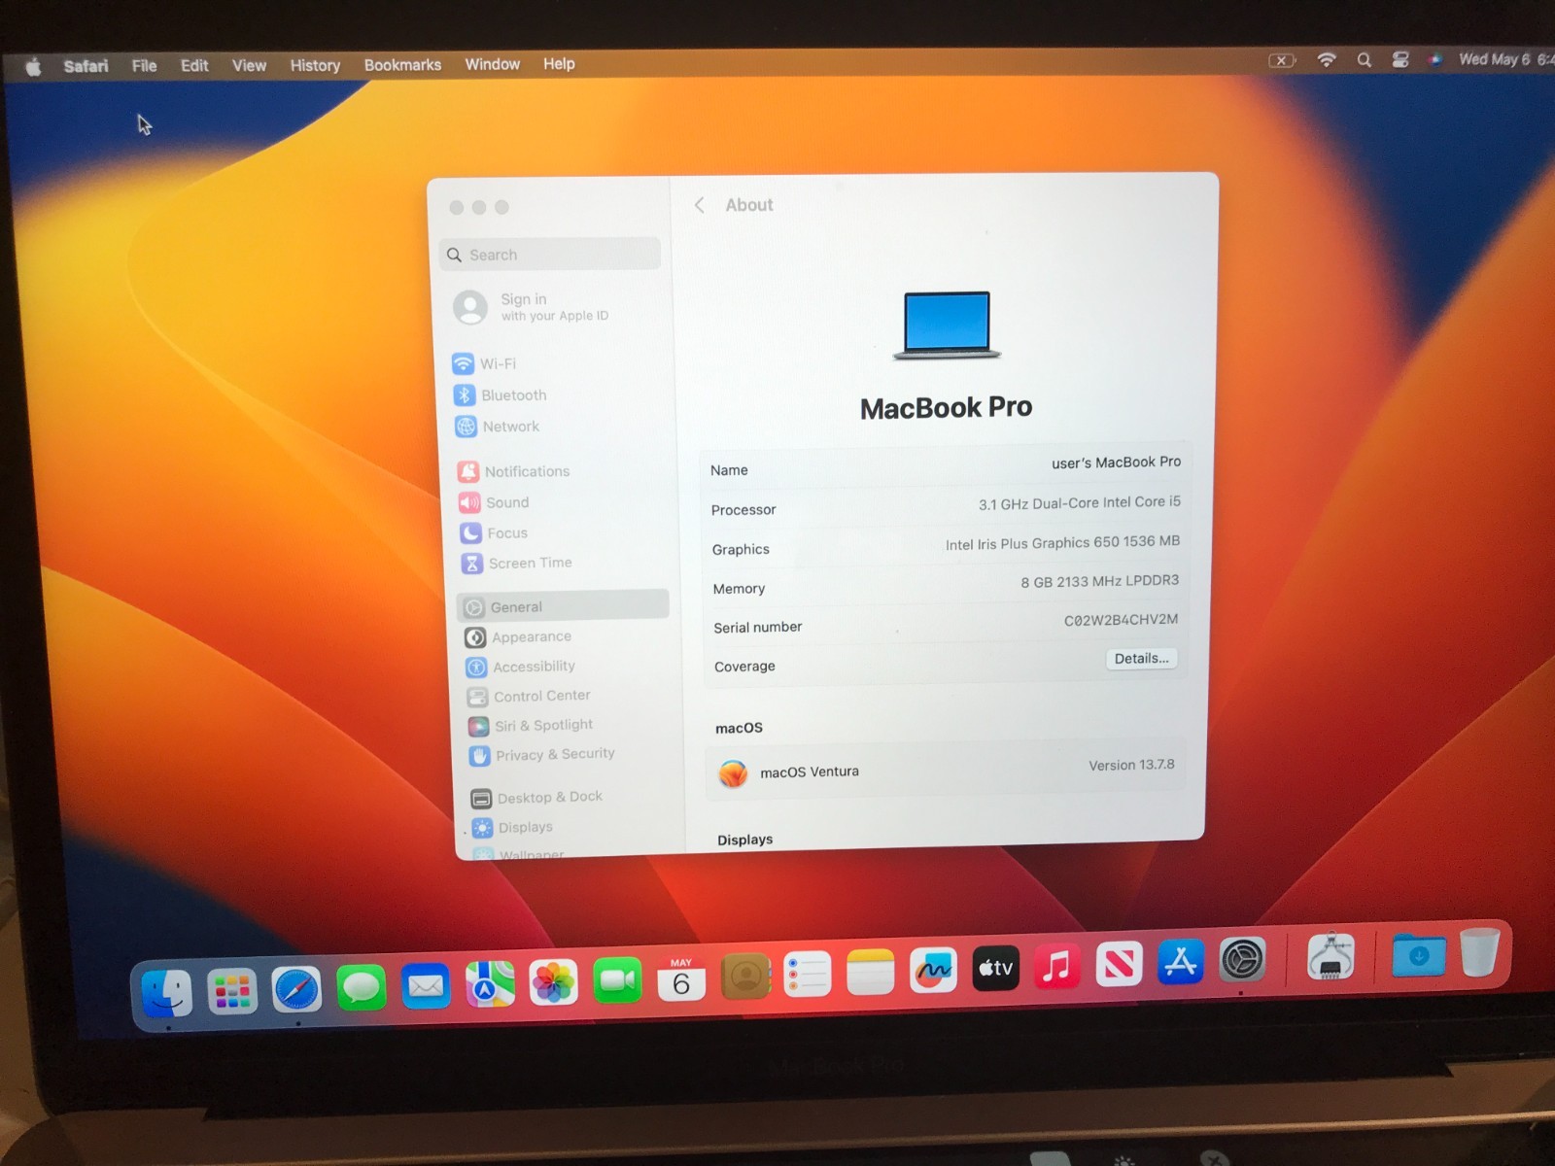Viewport: 1555px width, 1166px height.
Task: Click the settings Search field
Action: [549, 255]
